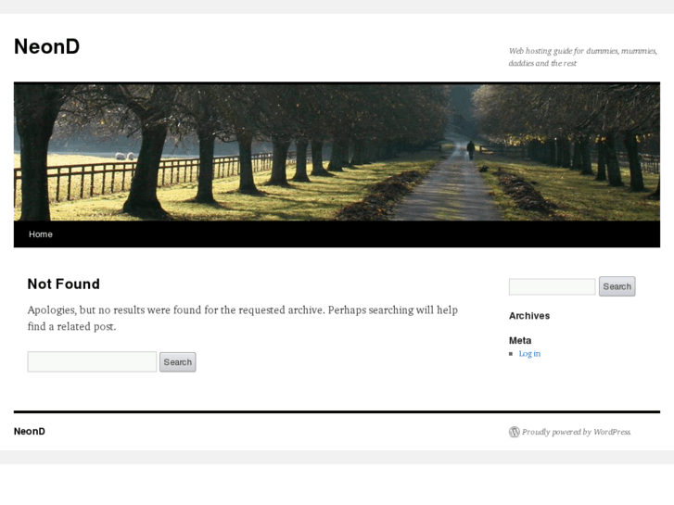
Task: Click the NeonD footer link
Action: [x=30, y=431]
